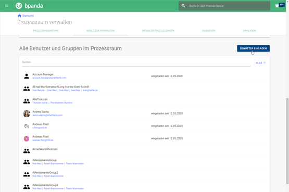The image size is (289, 192).
Task: Click the vertical page scrollbar
Action: [x=287, y=141]
